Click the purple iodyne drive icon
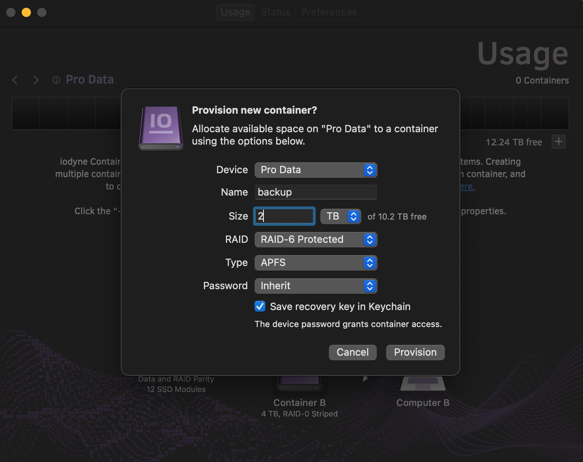 pyautogui.click(x=161, y=128)
